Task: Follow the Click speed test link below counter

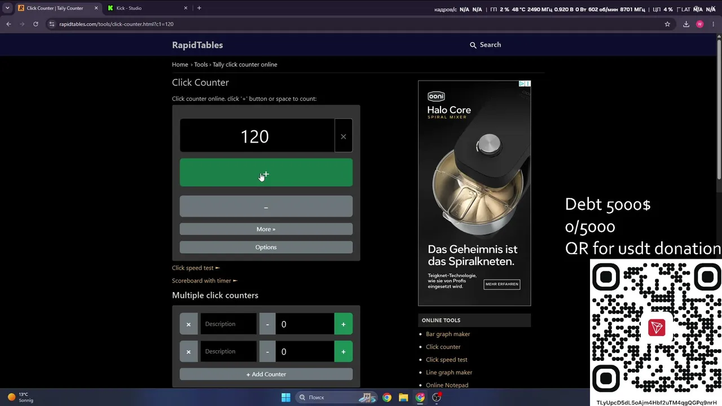Action: click(196, 268)
